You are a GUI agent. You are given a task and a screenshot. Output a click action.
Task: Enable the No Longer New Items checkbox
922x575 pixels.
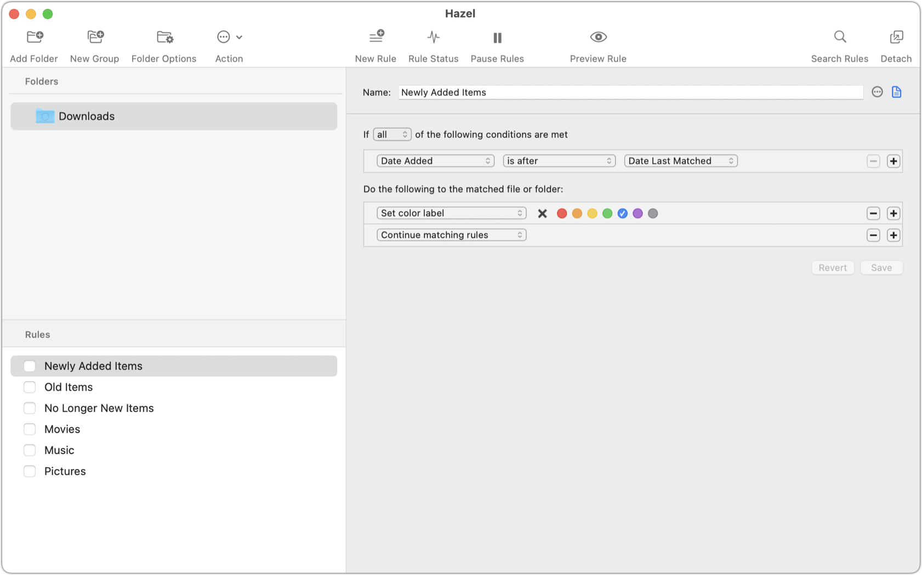click(30, 408)
